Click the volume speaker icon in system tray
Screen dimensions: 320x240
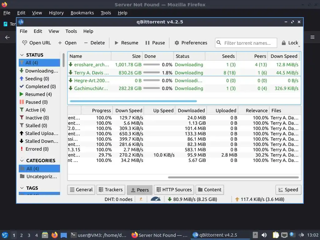tap(264, 235)
